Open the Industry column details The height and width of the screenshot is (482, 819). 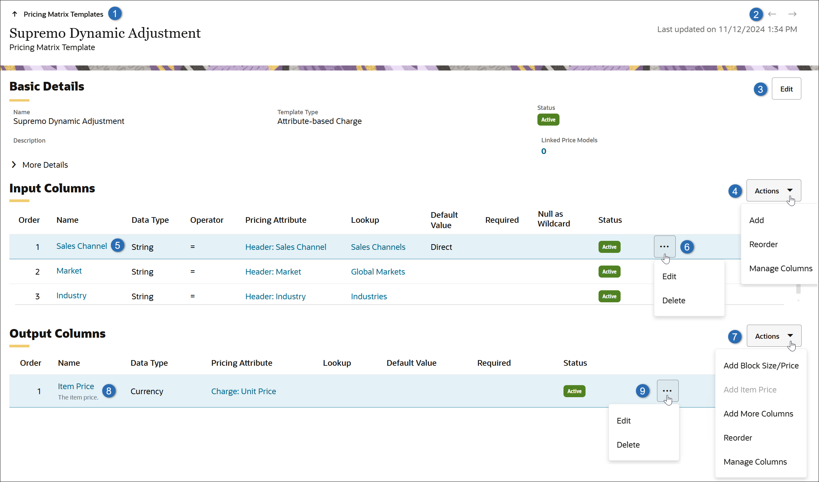[71, 295]
